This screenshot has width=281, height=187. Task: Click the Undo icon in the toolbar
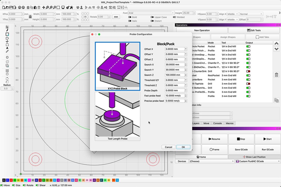pos(19,7)
